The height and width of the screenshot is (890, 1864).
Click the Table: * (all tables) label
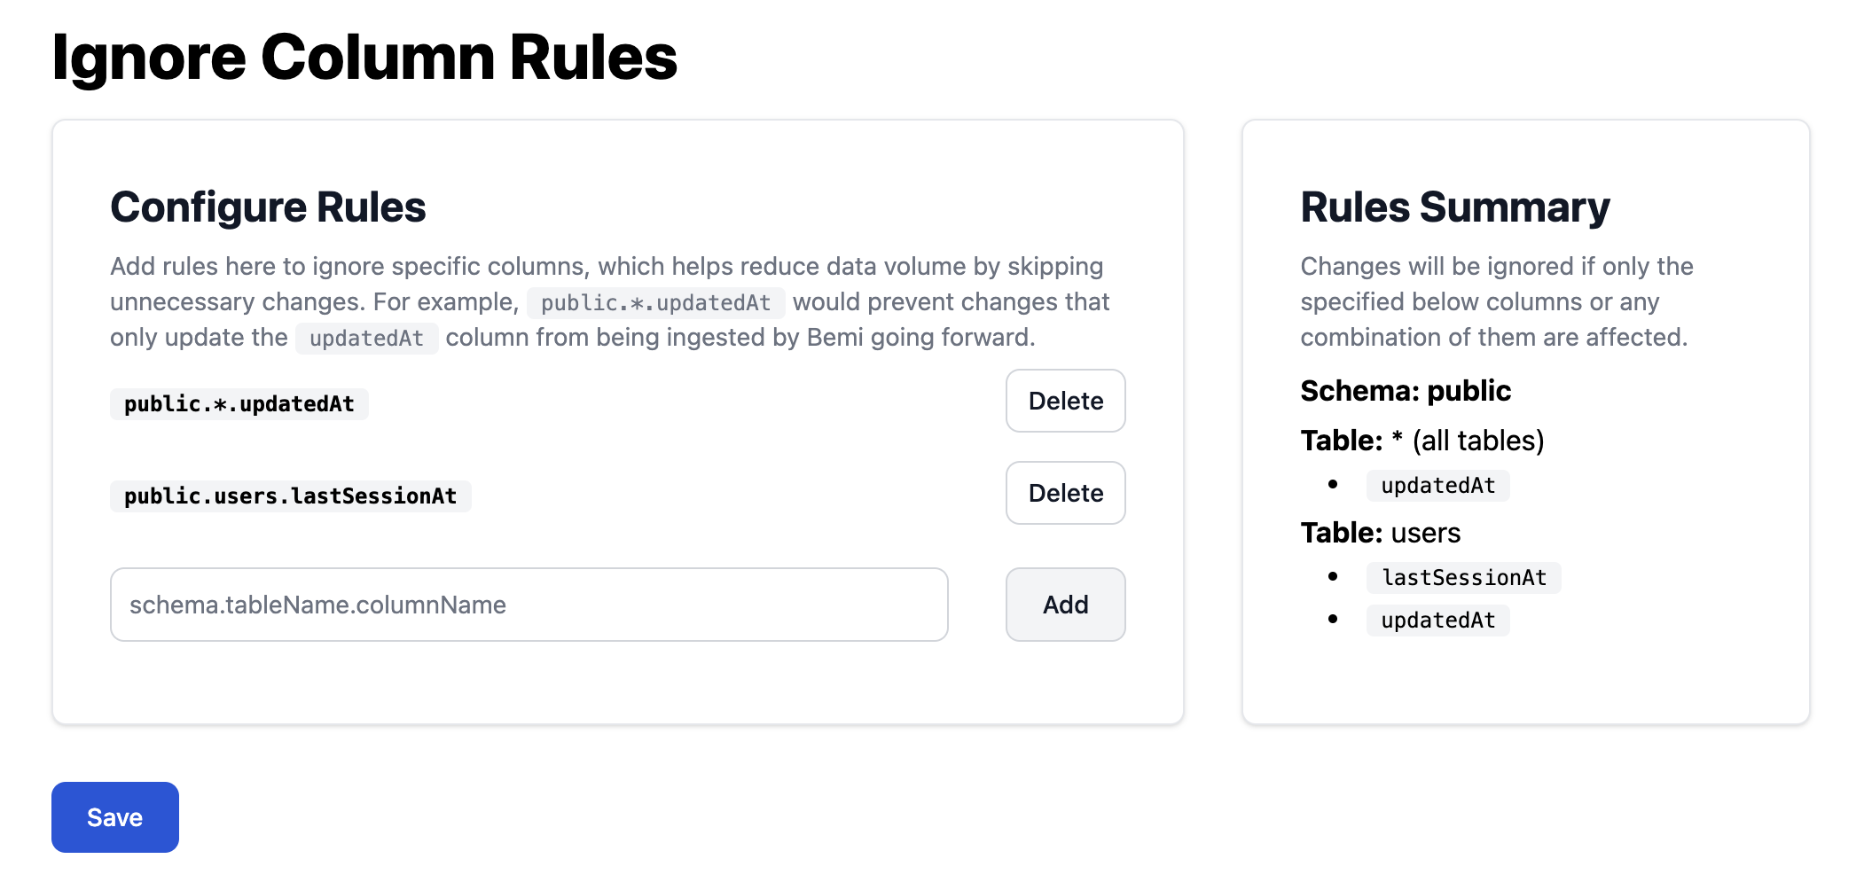coord(1421,441)
